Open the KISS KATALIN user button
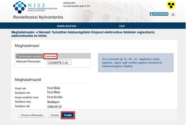 tap(159, 14)
